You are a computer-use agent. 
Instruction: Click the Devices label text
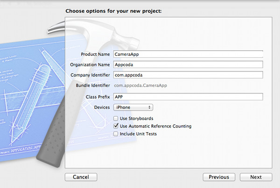click(x=102, y=107)
